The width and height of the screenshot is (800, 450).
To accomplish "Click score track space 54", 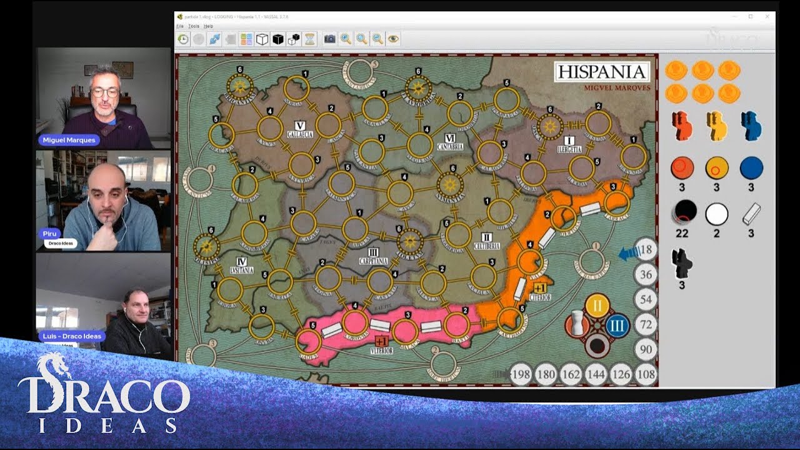I will tap(646, 299).
